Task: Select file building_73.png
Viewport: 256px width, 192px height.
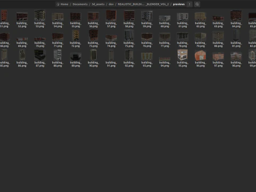Action: click(x=93, y=39)
